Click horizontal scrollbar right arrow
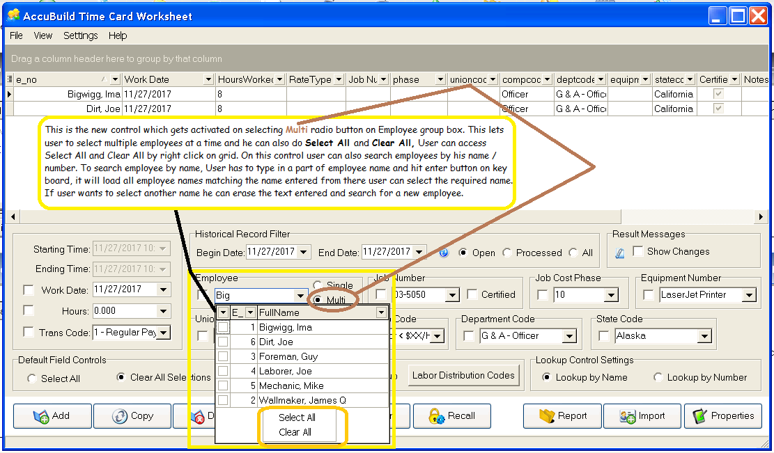This screenshot has height=453, width=774. (761, 216)
